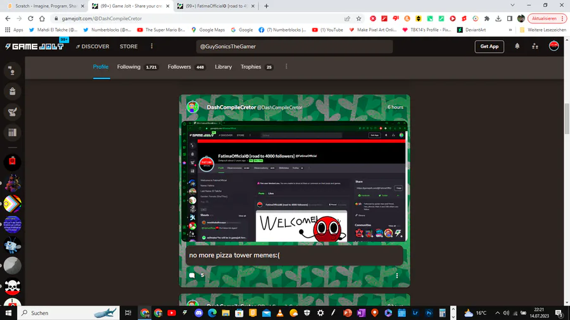The width and height of the screenshot is (570, 320).
Task: Open the Weitere Lesezeichen folder
Action: pyautogui.click(x=543, y=30)
